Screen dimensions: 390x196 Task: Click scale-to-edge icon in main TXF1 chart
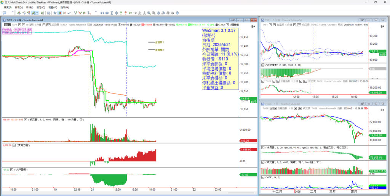pos(254,26)
